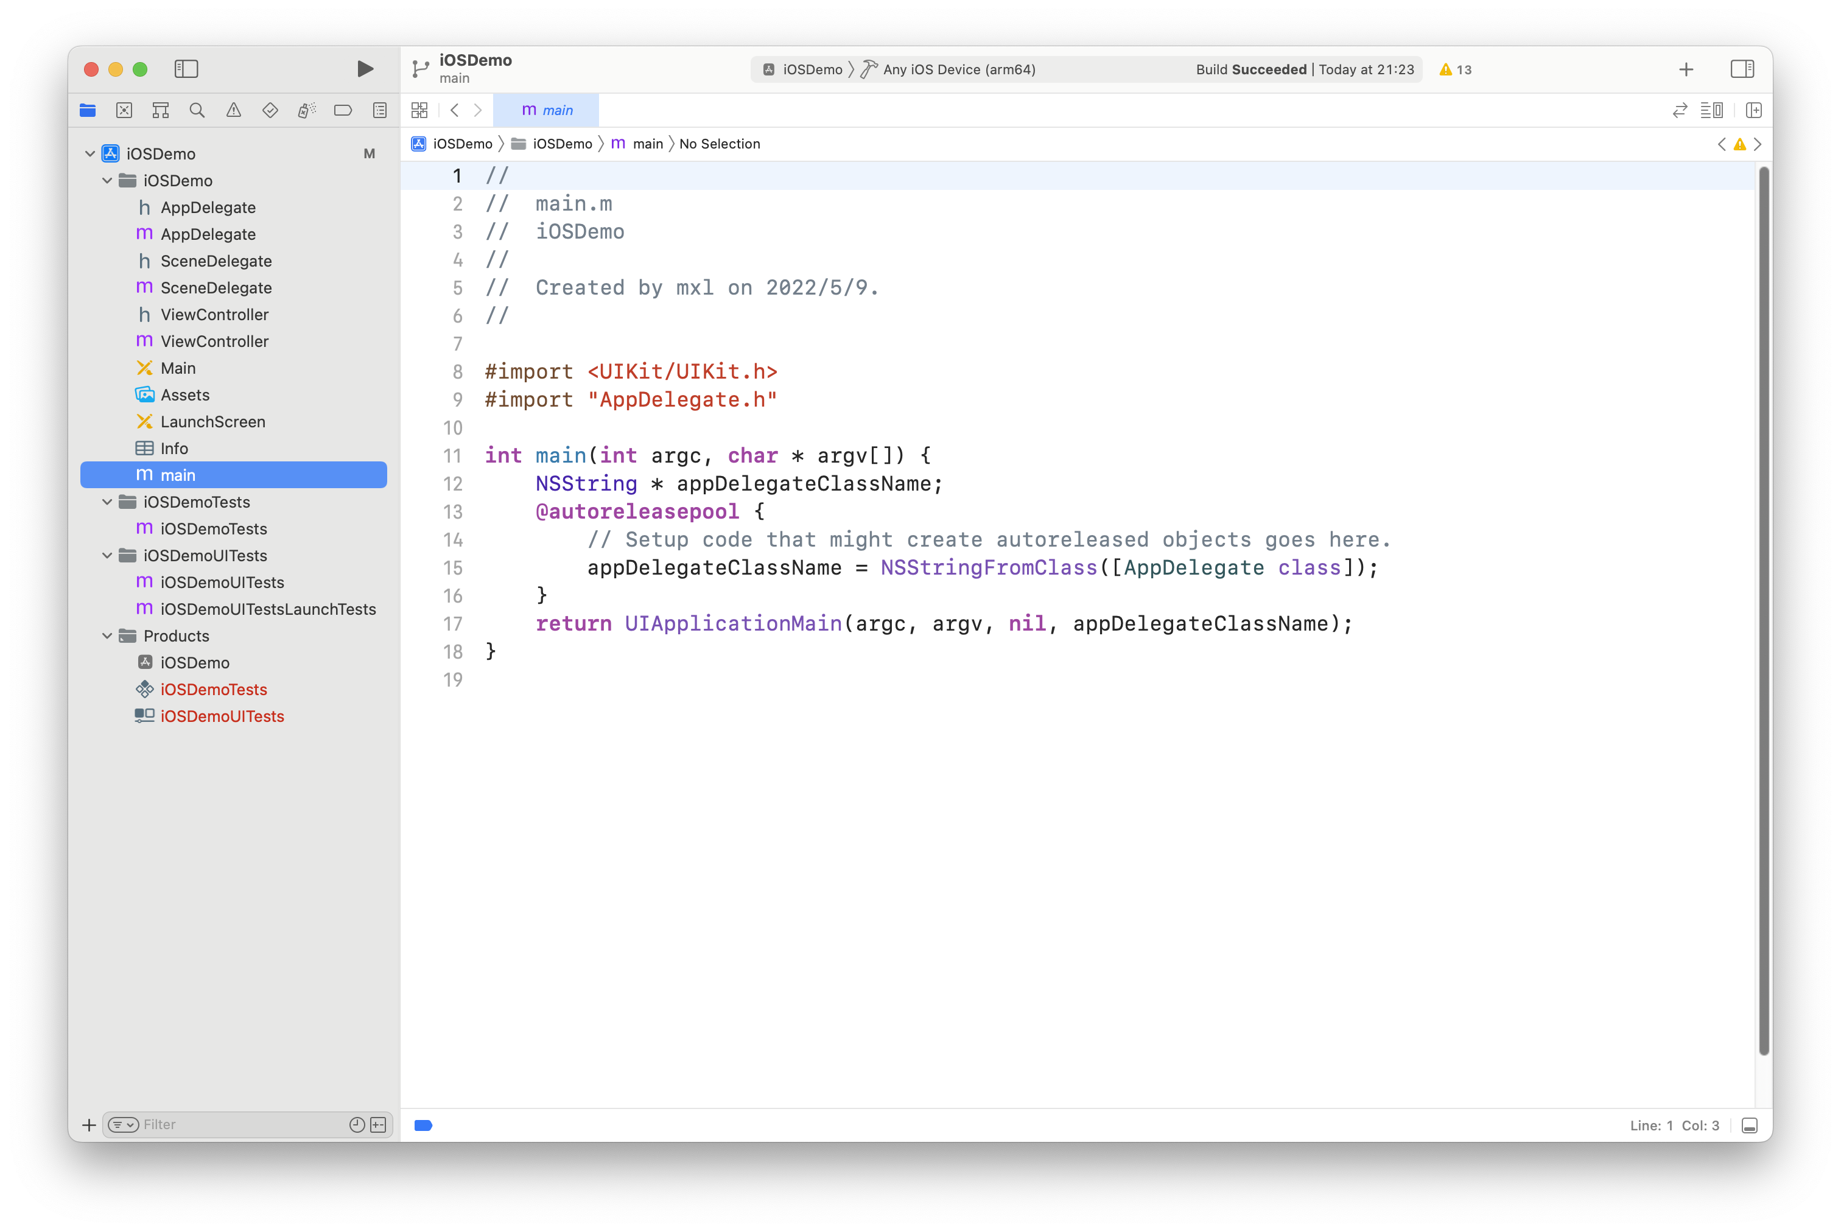Open the 13 warnings indicator

[1456, 69]
